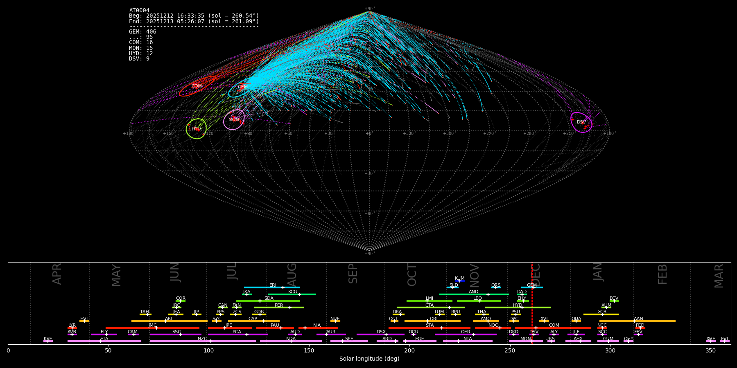
Task: Click the KSE shower marker in the timeline
Action: pos(48,341)
